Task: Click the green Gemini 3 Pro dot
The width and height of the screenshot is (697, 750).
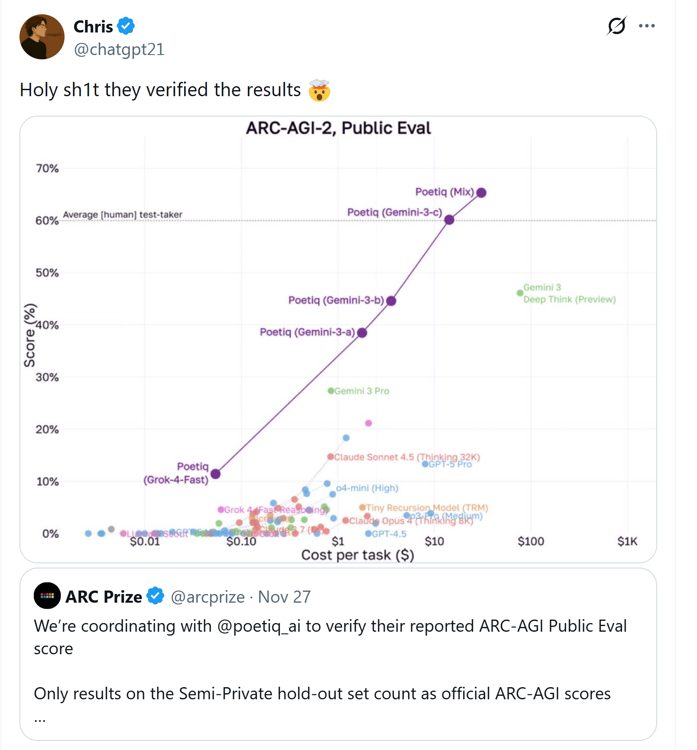Action: point(331,391)
